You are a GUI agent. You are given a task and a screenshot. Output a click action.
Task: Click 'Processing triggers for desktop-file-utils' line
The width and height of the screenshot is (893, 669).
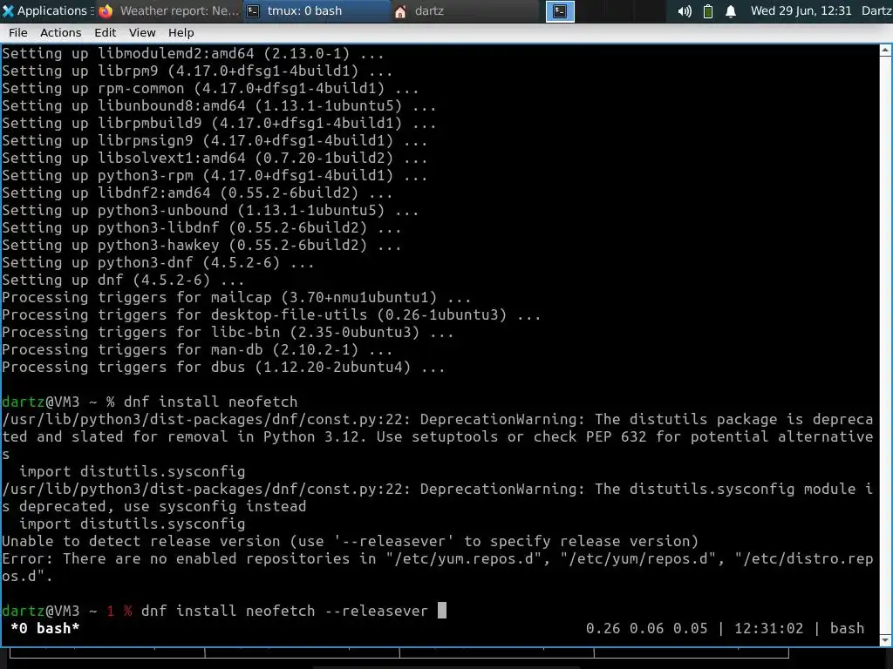pyautogui.click(x=271, y=314)
